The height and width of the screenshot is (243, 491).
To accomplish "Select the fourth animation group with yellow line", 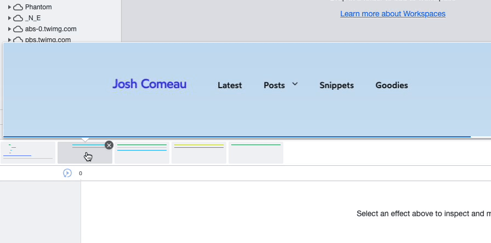I will tap(199, 153).
